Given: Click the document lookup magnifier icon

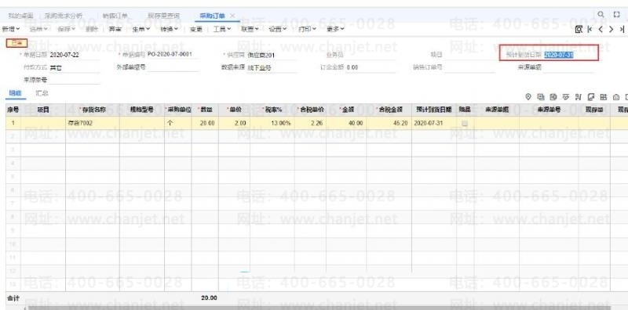Looking at the screenshot, I should coord(579,29).
